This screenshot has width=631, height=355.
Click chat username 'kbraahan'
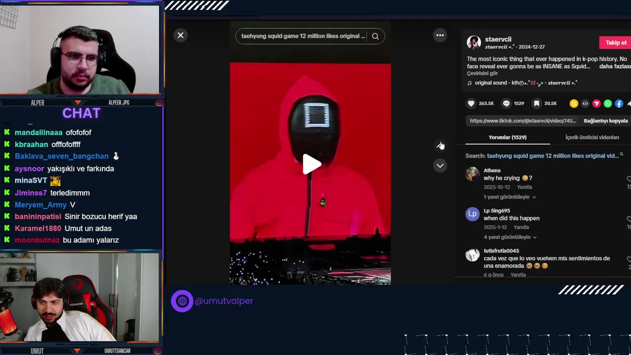click(x=32, y=144)
